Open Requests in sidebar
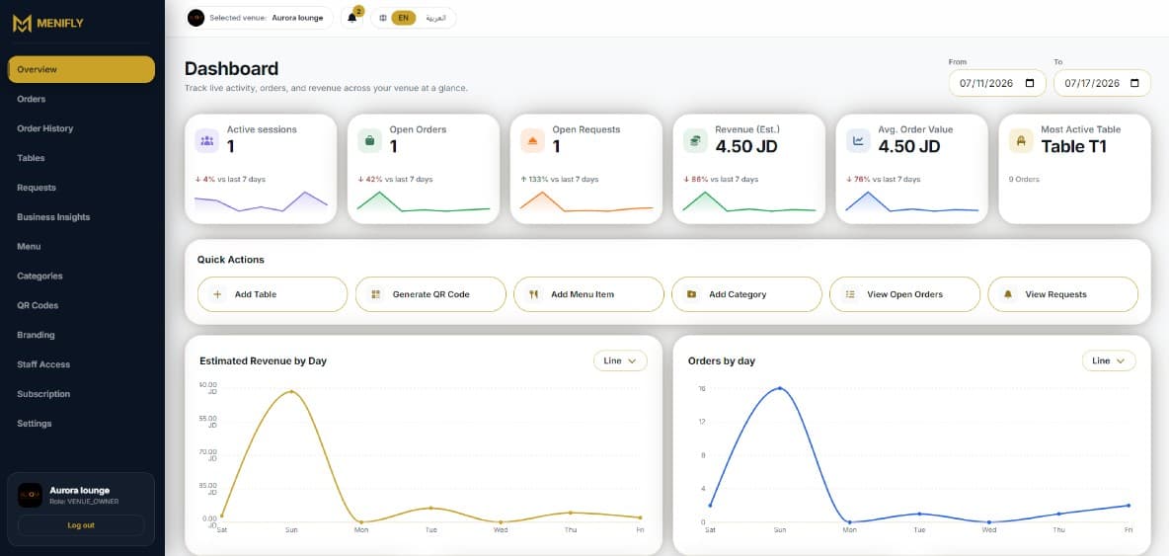This screenshot has width=1169, height=556. point(81,188)
